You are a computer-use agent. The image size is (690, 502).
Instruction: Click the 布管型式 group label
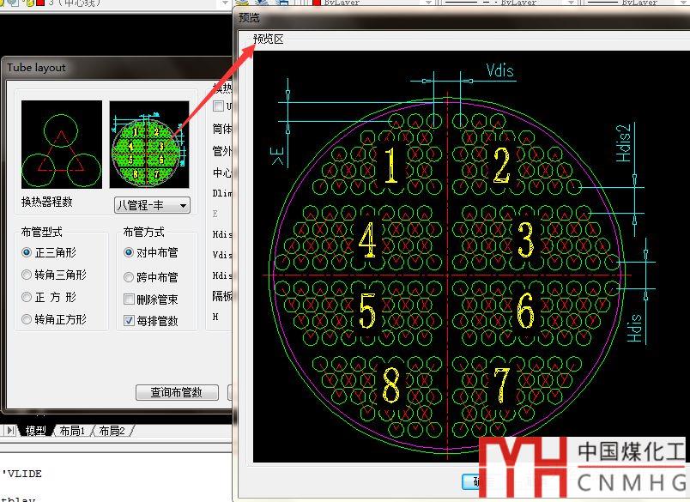click(x=42, y=232)
